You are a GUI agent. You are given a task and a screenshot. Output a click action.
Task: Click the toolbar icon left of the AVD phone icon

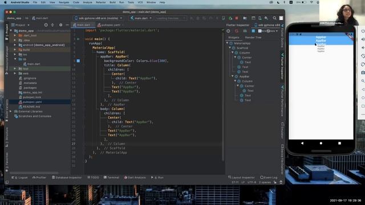pos(253,18)
